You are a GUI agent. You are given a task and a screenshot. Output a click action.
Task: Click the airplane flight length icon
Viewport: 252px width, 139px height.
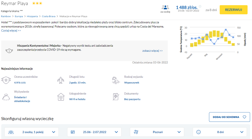pos(61,80)
